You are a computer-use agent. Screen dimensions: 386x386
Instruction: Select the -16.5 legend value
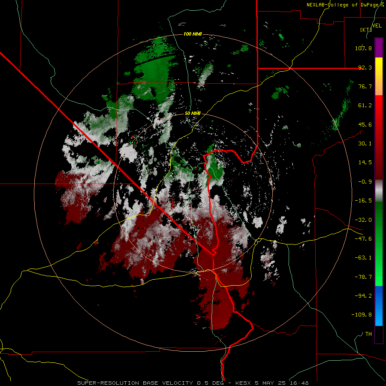(363, 200)
